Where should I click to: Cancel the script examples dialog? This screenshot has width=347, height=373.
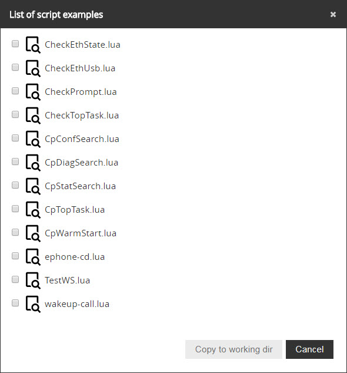[x=309, y=349]
